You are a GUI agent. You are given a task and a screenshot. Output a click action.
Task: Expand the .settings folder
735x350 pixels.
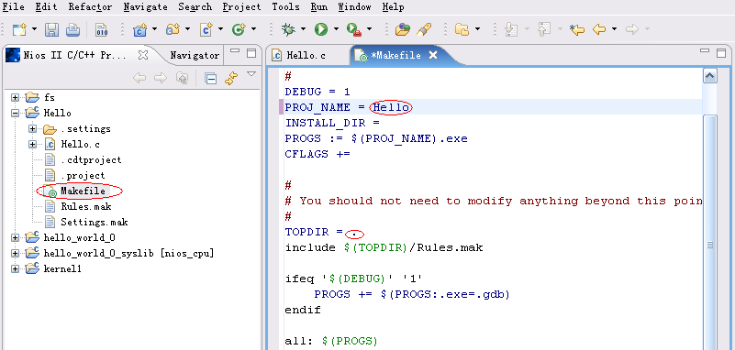(x=32, y=128)
